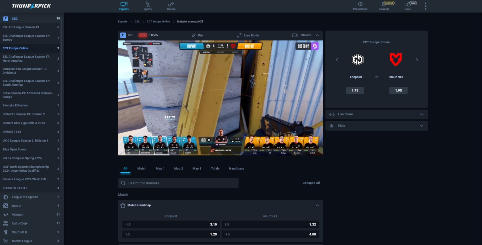Select mouz NXT 1.5 handicap at 1.32
The image size is (482, 245).
coord(270,224)
